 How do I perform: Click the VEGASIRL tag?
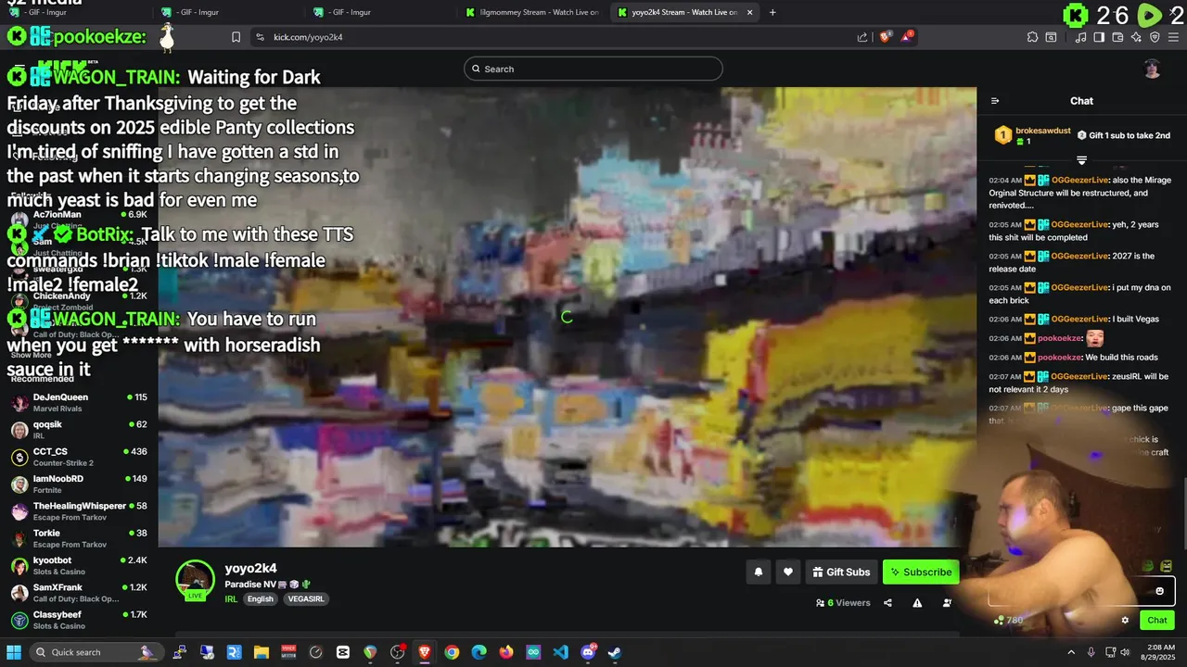coord(305,599)
